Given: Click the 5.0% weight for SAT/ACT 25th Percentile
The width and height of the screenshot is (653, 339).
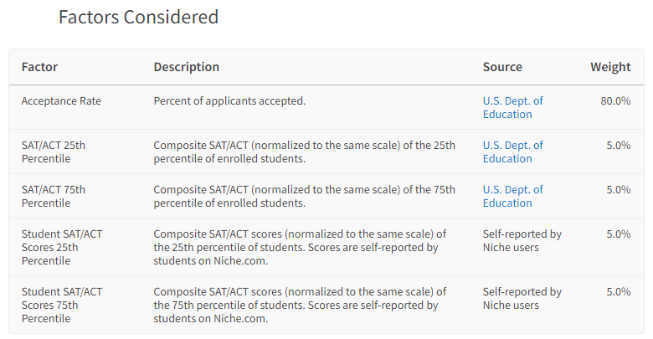Looking at the screenshot, I should (x=618, y=146).
